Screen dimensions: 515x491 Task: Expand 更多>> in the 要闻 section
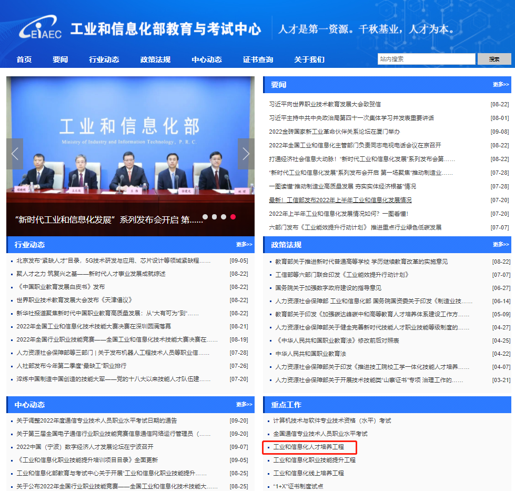(500, 85)
